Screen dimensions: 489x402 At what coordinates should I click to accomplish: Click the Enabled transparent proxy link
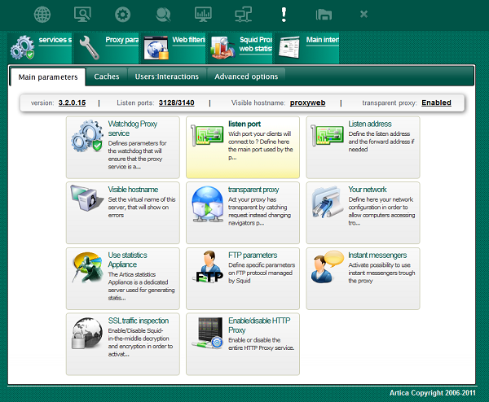(x=436, y=103)
